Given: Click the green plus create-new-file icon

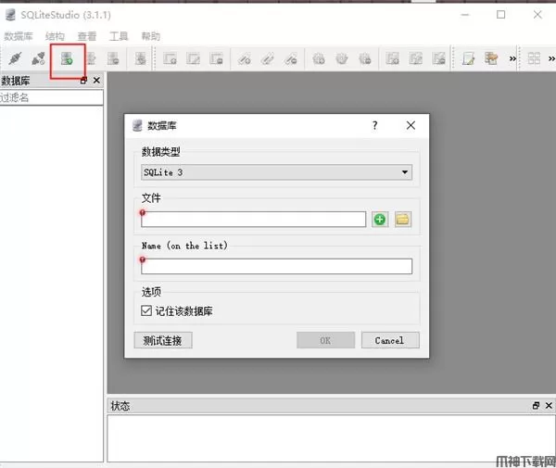Looking at the screenshot, I should (380, 220).
